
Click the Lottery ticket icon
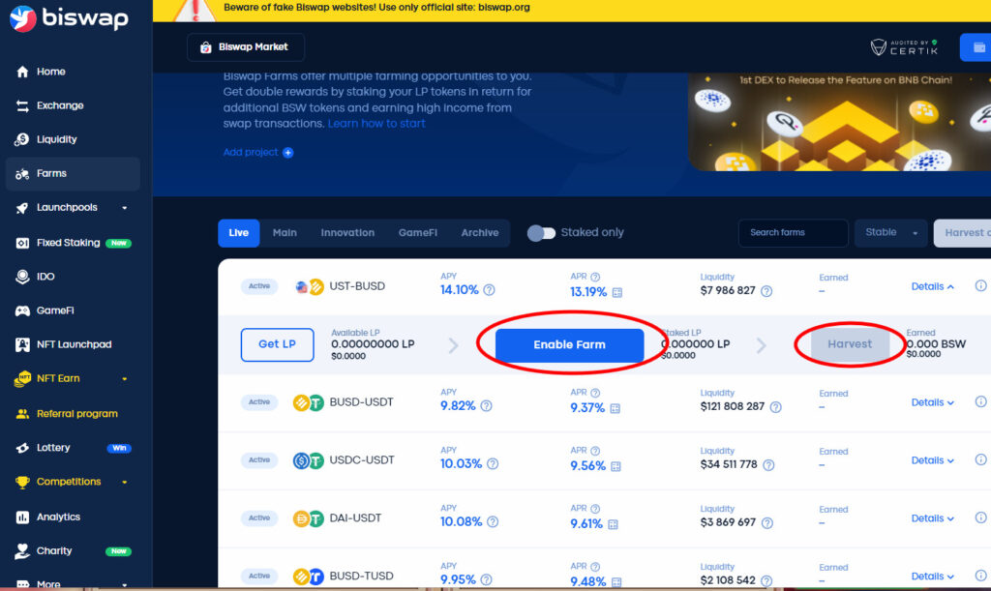[x=22, y=448]
